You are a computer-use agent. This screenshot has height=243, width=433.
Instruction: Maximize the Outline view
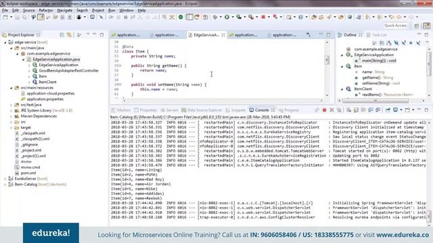(426, 34)
